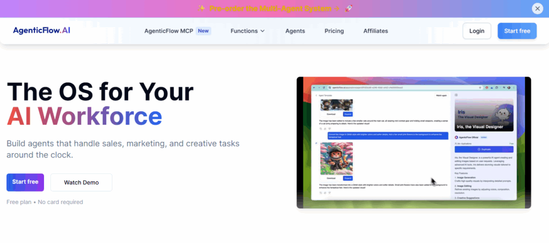549x243 pixels.
Task: Open the Pricing page
Action: coord(334,31)
